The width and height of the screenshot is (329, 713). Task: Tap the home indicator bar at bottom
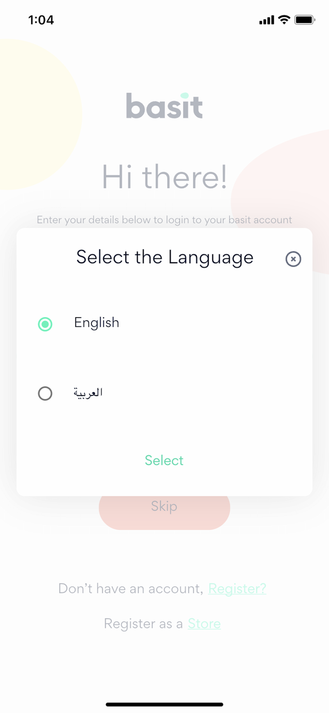[164, 704]
